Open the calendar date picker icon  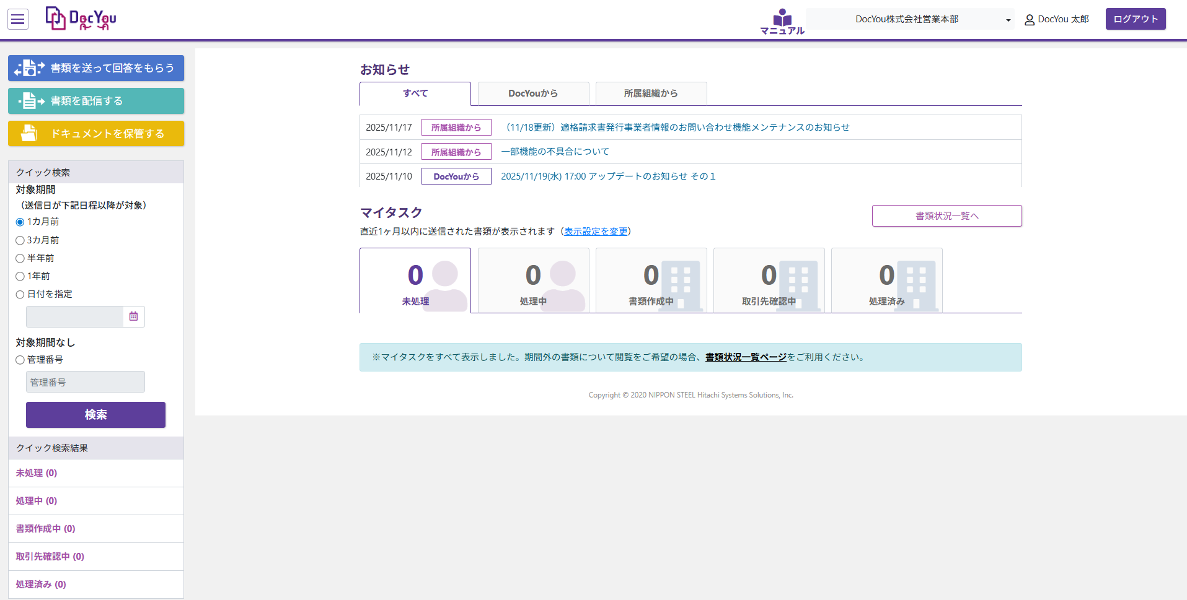(x=133, y=316)
